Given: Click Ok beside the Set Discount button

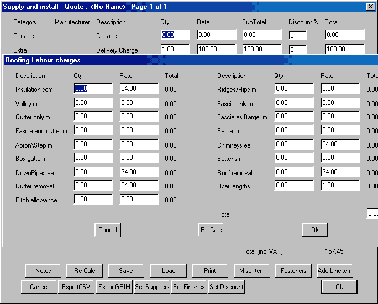Looking at the screenshot, I should pyautogui.click(x=339, y=287).
